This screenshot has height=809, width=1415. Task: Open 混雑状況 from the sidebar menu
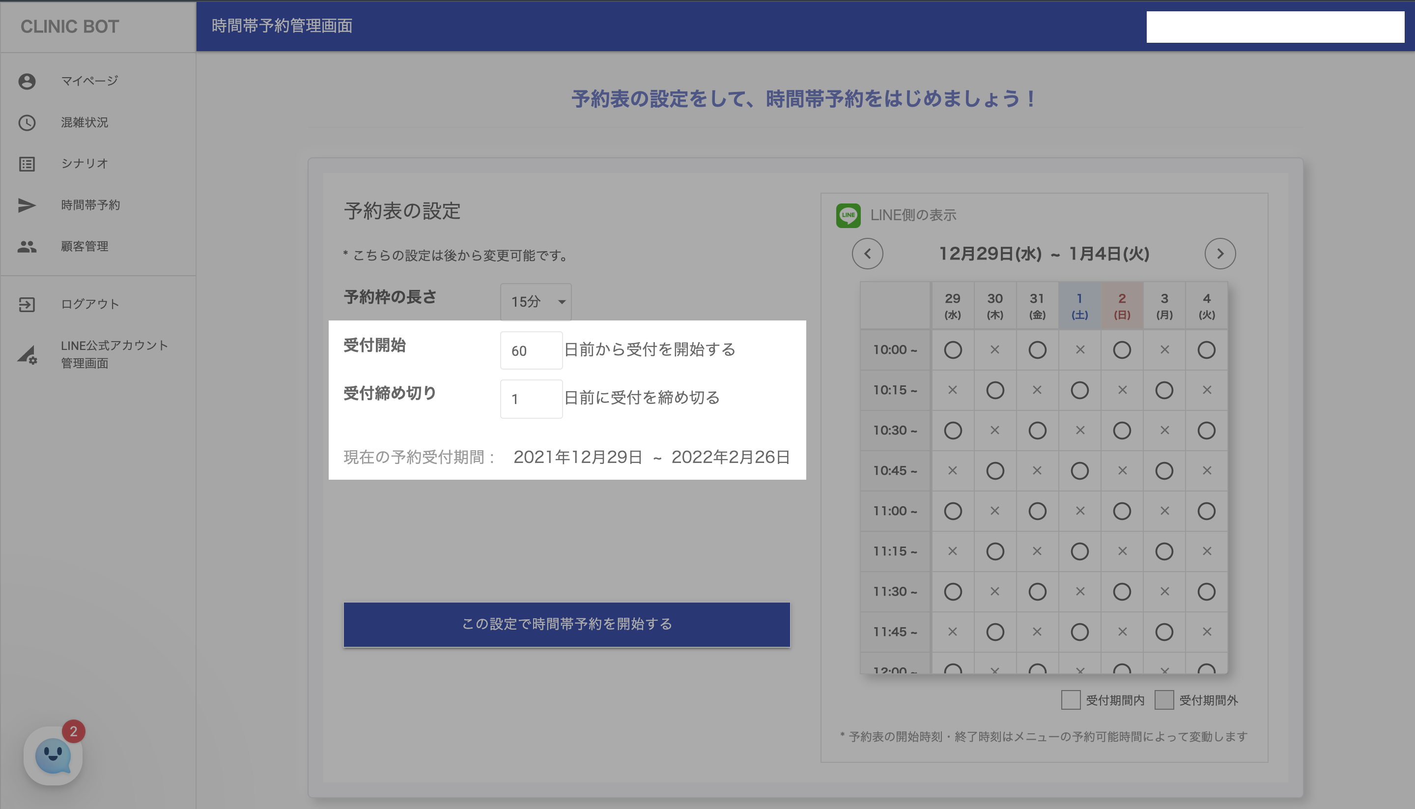(85, 123)
